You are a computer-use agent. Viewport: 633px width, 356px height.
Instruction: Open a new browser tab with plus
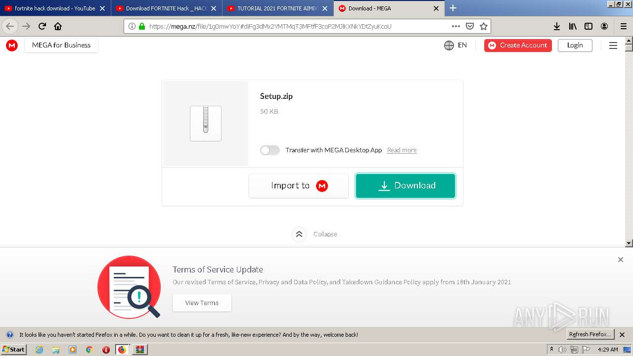coord(453,8)
